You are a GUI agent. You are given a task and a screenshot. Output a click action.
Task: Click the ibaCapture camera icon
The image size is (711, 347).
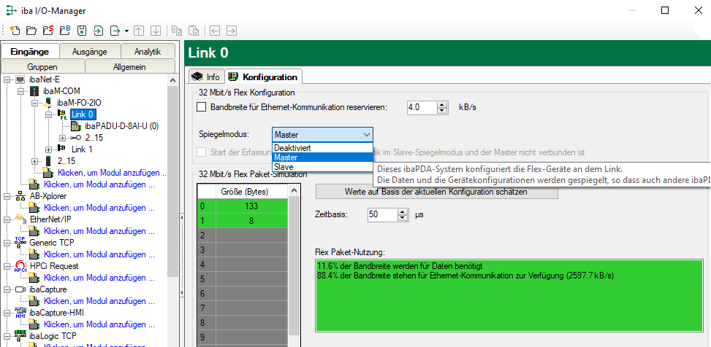pyautogui.click(x=20, y=289)
